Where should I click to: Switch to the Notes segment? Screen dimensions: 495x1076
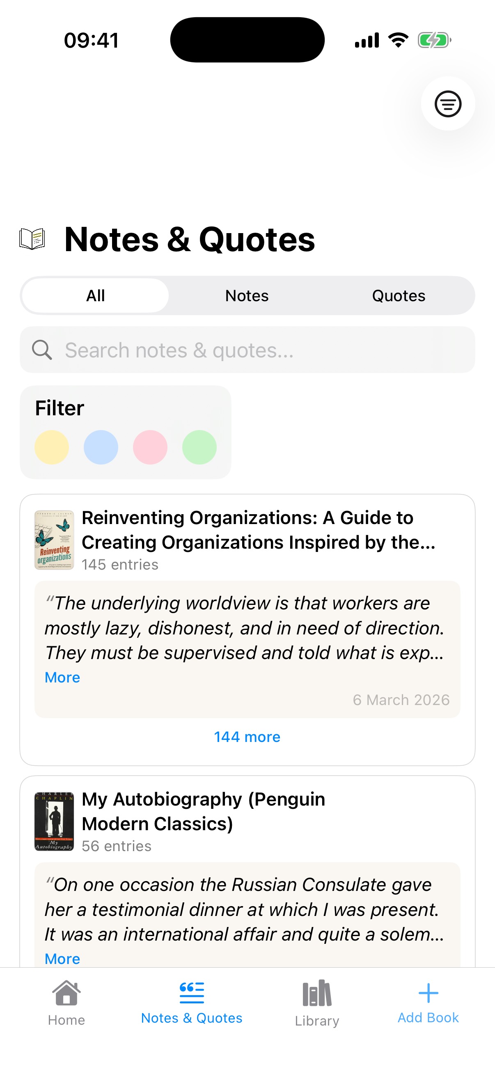(x=247, y=296)
